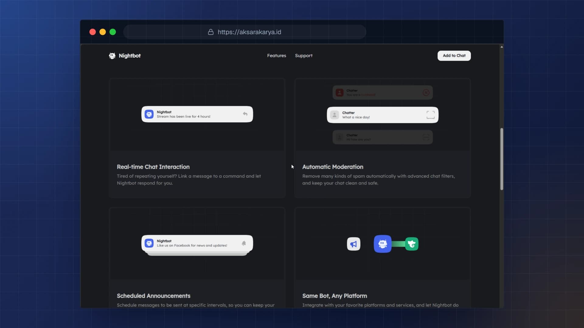Click the blue Nightbot icon in platform graphic
This screenshot has width=584, height=328.
point(383,244)
